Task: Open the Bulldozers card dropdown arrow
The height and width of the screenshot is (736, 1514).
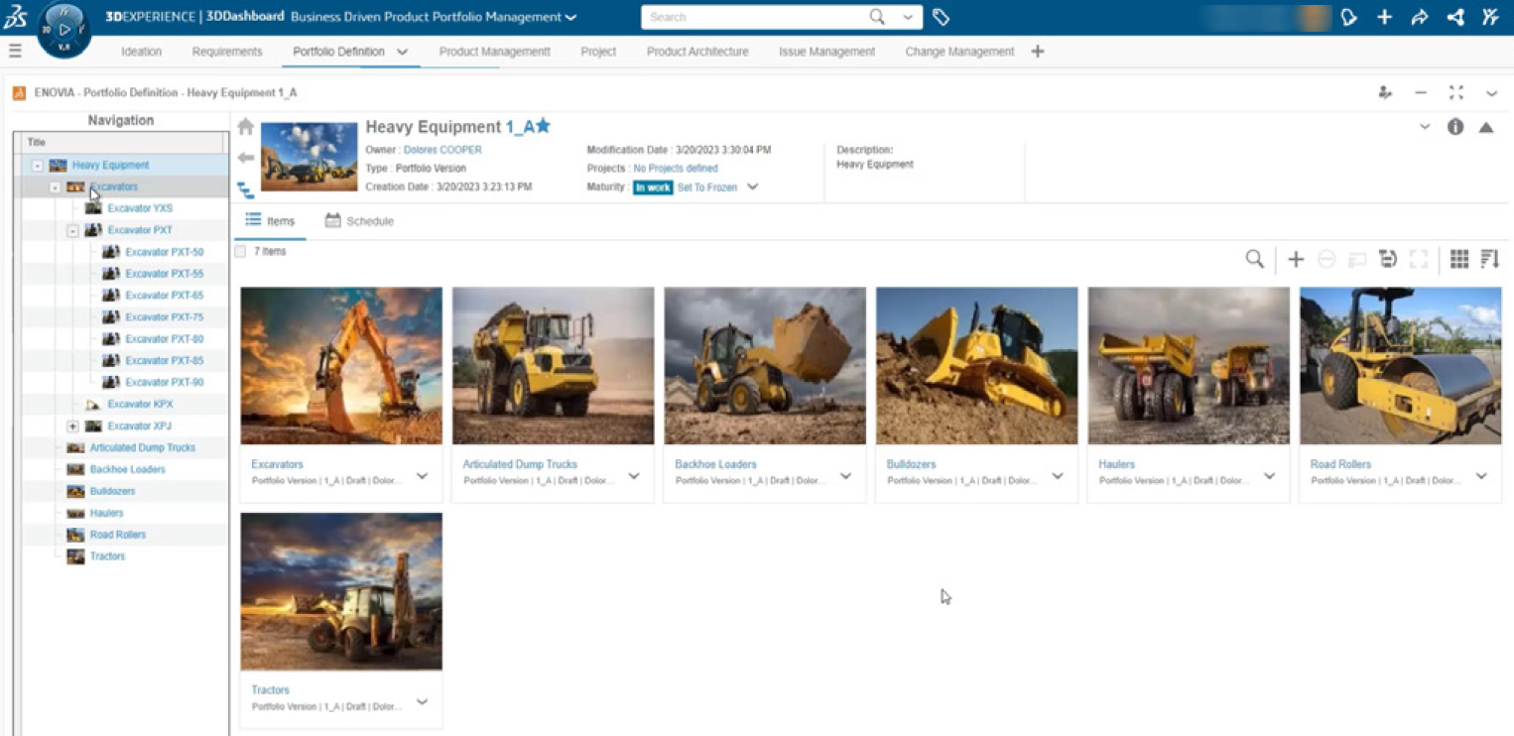Action: tap(1058, 476)
